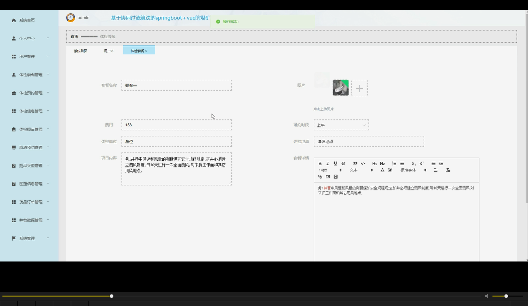Open the code view icon in the editor
The width and height of the screenshot is (528, 306).
[x=363, y=163]
